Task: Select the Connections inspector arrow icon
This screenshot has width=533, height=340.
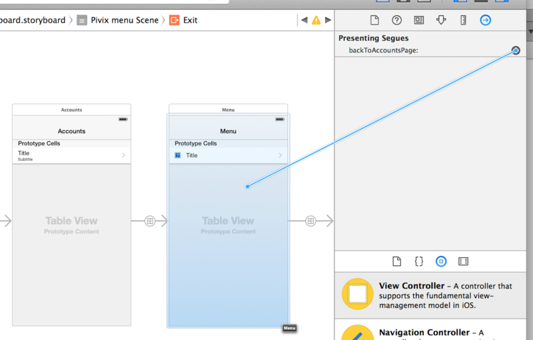Action: click(x=485, y=20)
